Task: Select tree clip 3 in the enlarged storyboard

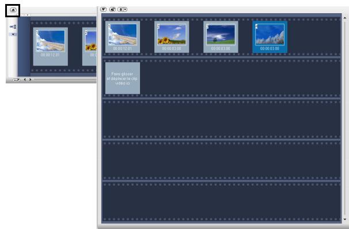Action: tap(221, 37)
